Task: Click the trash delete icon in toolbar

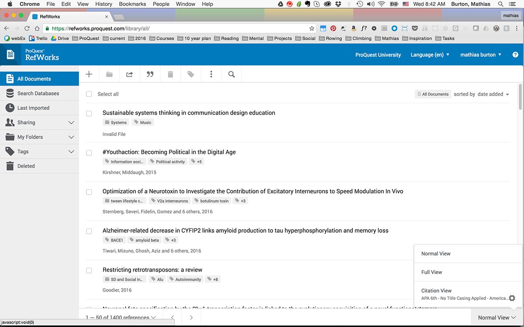Action: 170,75
